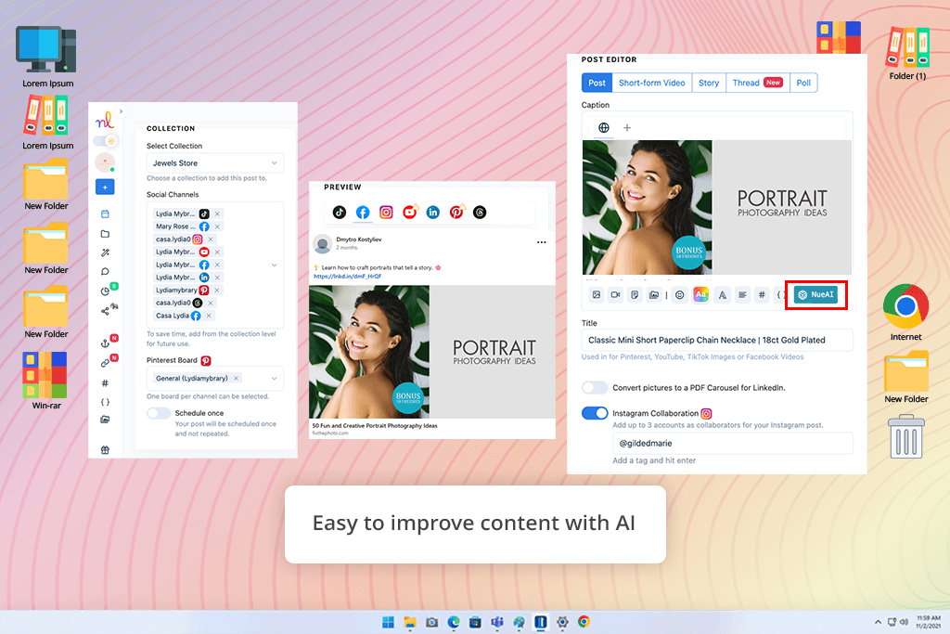
Task: Switch to the Short-form Video tab
Action: pyautogui.click(x=652, y=83)
